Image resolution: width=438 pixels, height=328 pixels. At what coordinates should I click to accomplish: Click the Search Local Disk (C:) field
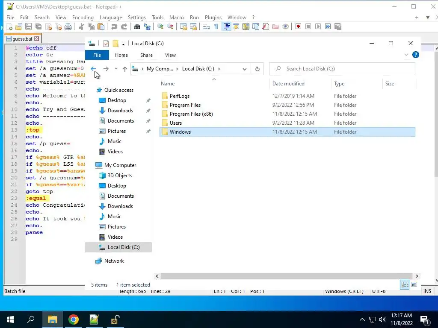tap(342, 69)
